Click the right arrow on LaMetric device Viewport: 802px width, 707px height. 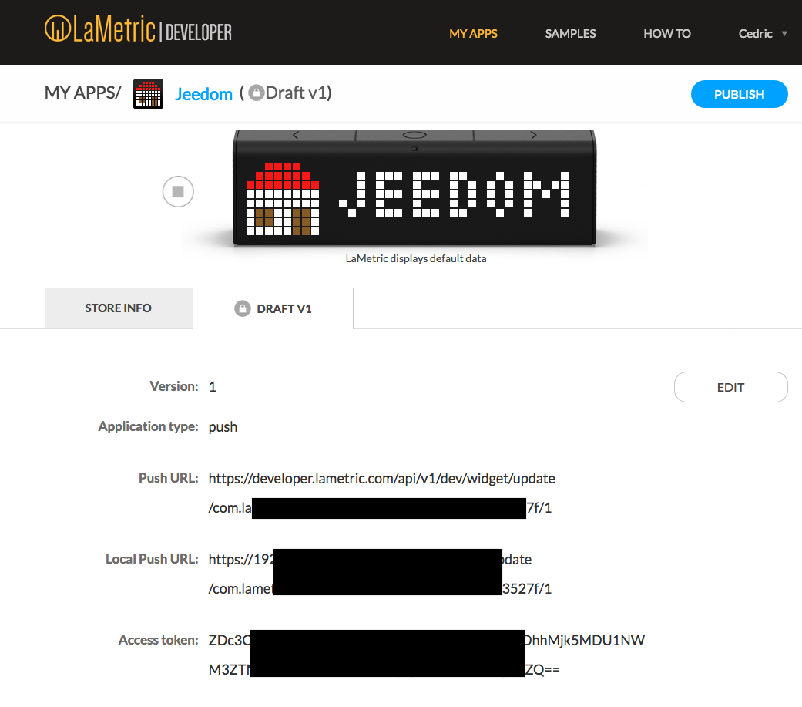pos(533,135)
